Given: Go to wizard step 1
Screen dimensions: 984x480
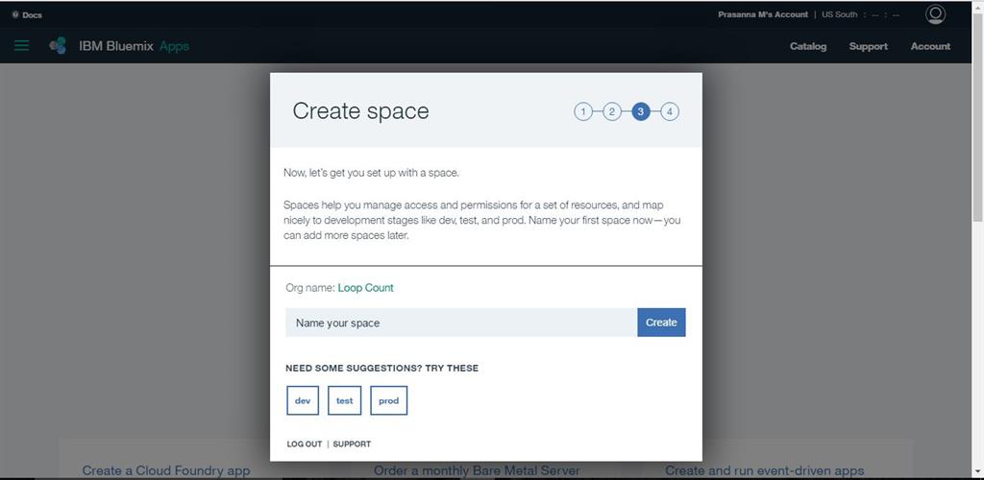Looking at the screenshot, I should 583,112.
